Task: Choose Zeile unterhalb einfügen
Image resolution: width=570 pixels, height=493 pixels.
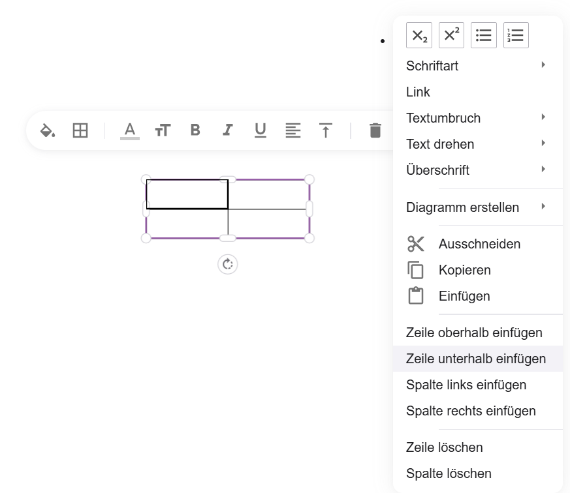Action: (478, 359)
